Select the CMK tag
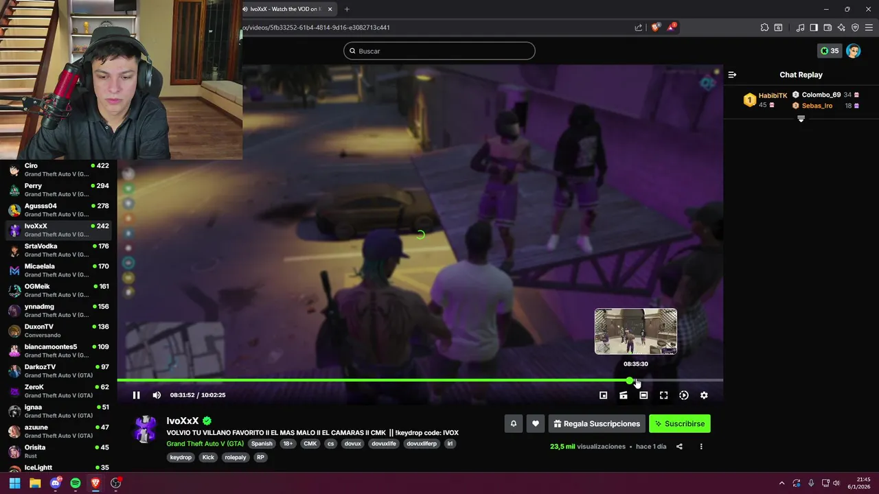The width and height of the screenshot is (879, 494). click(310, 444)
